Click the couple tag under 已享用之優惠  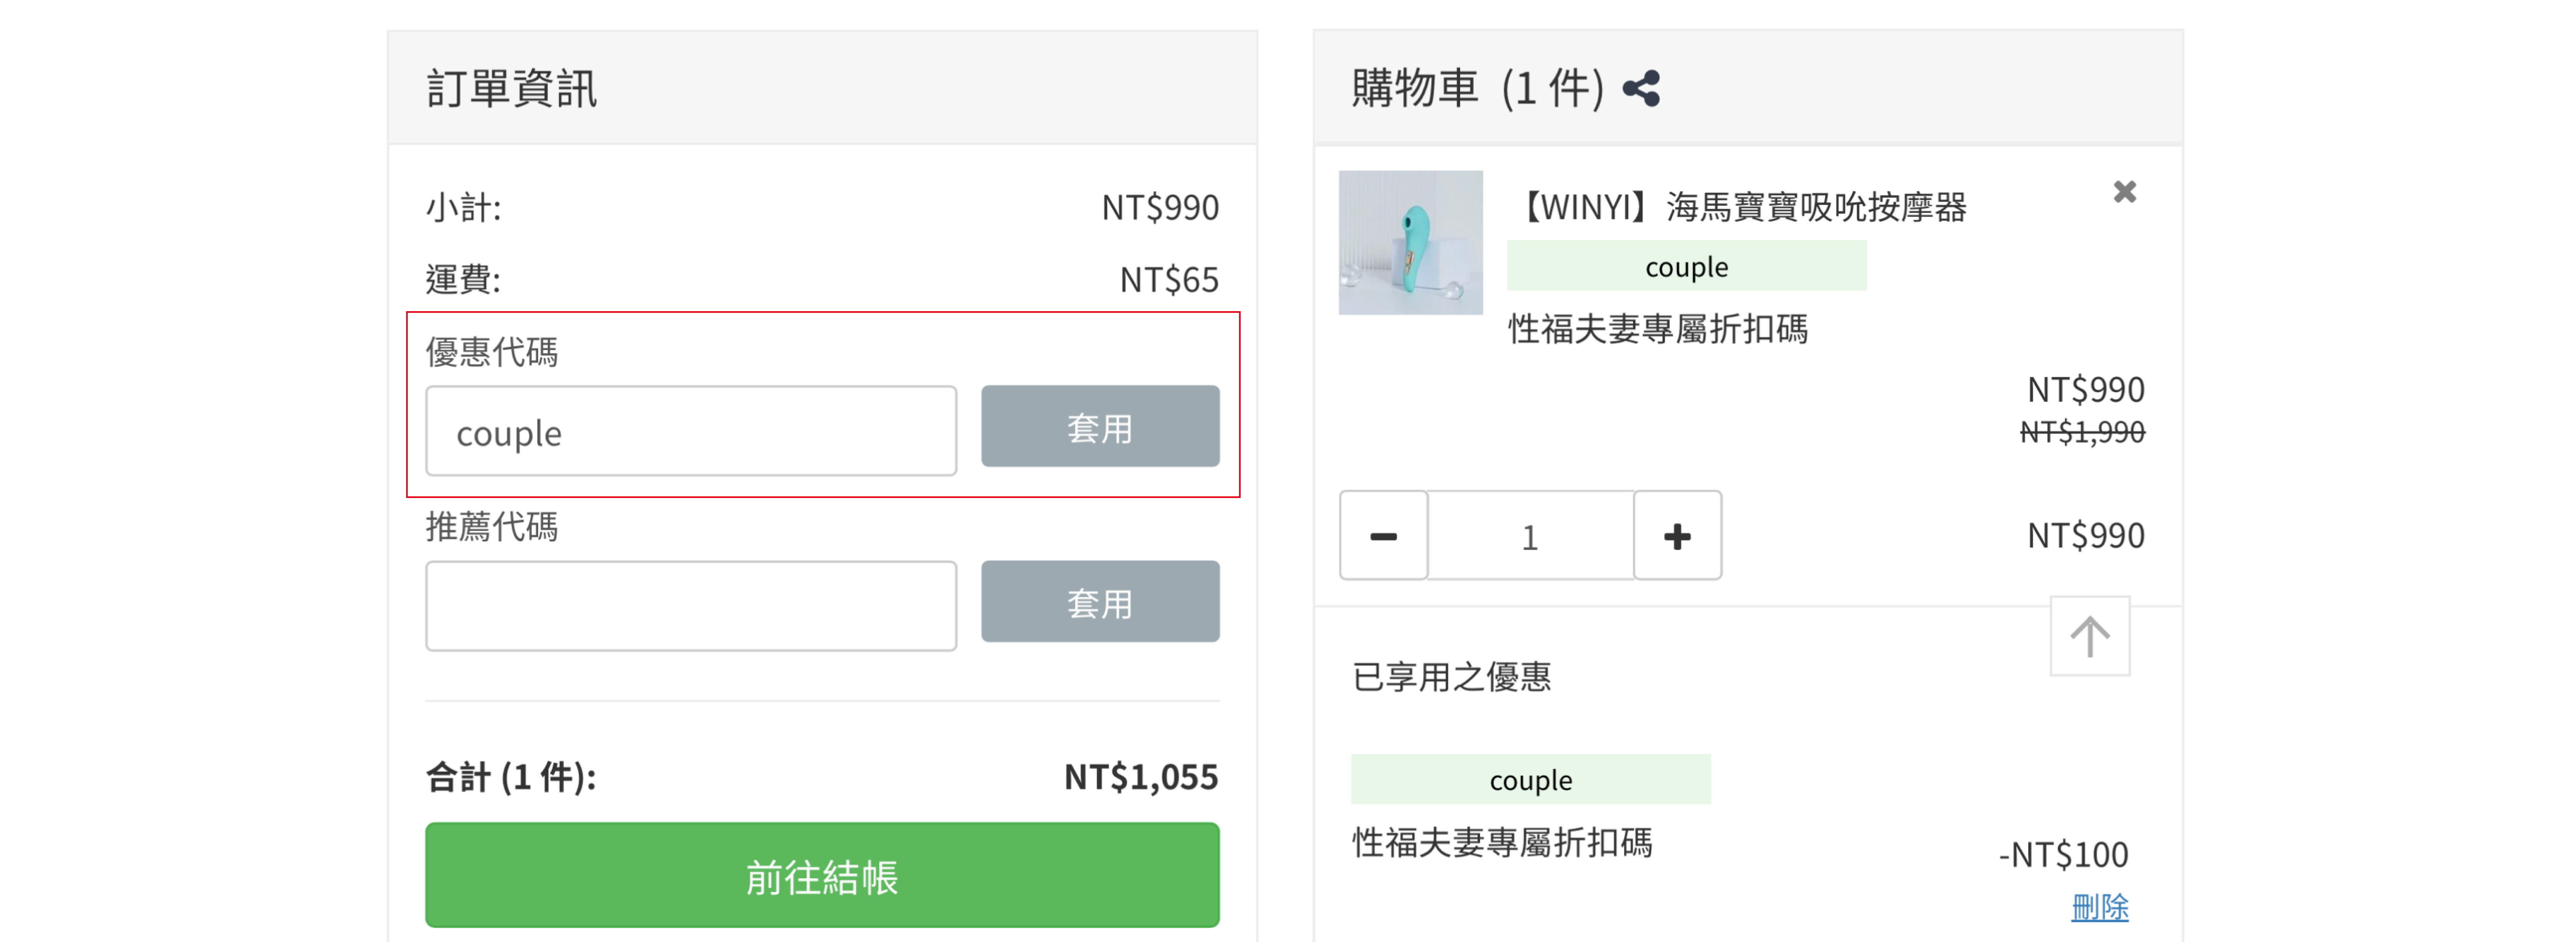[1530, 780]
